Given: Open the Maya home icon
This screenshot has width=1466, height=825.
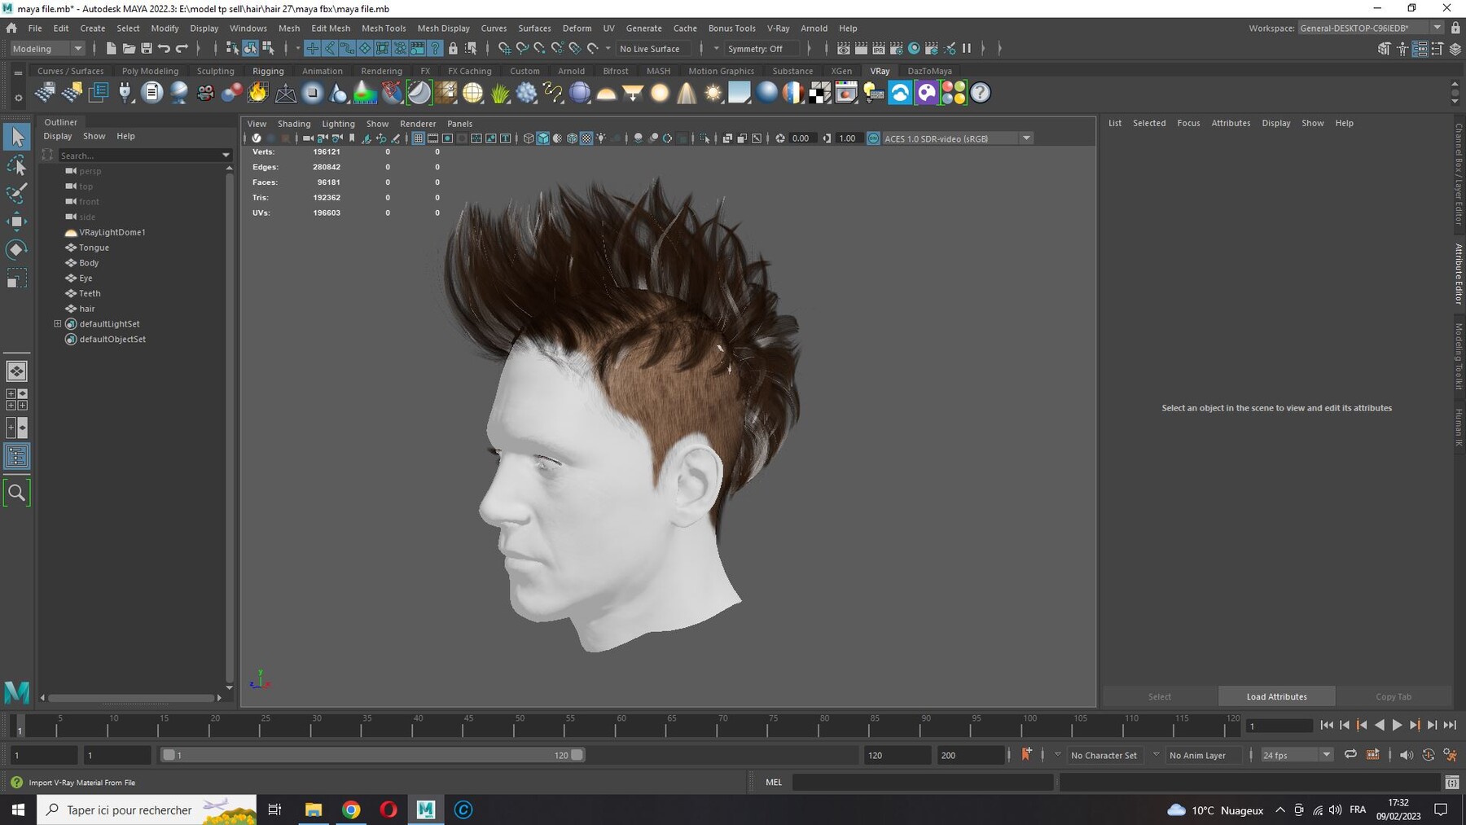Looking at the screenshot, I should coord(11,28).
